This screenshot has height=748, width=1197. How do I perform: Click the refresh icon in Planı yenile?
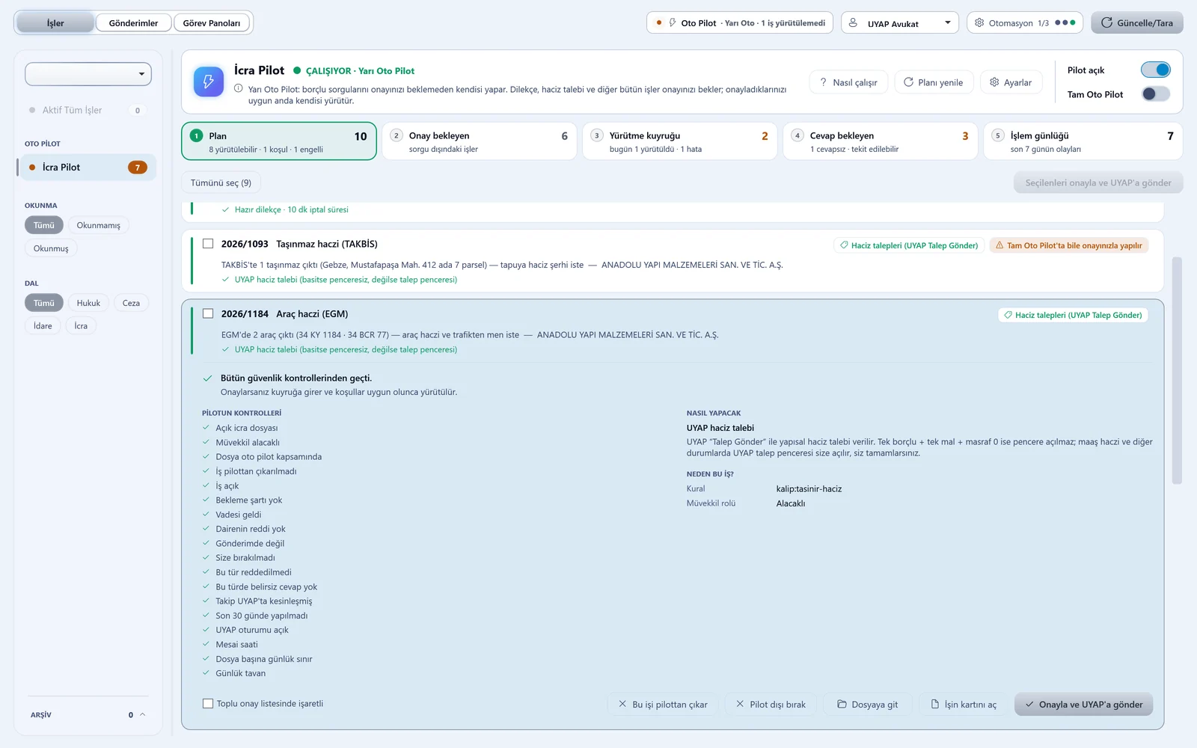point(908,82)
